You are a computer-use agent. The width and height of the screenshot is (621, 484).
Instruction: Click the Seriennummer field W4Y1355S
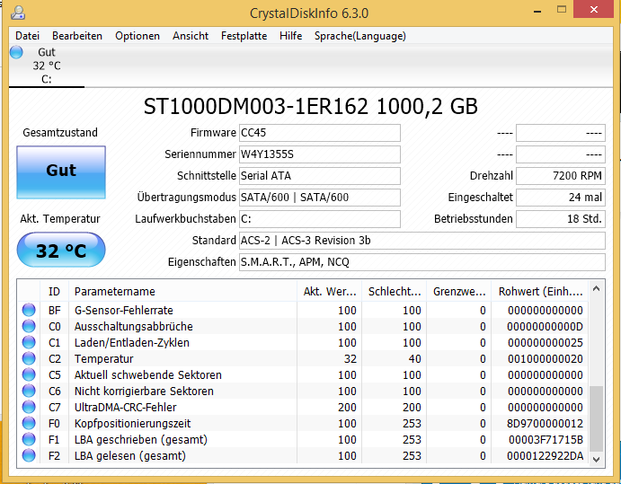[x=320, y=154]
